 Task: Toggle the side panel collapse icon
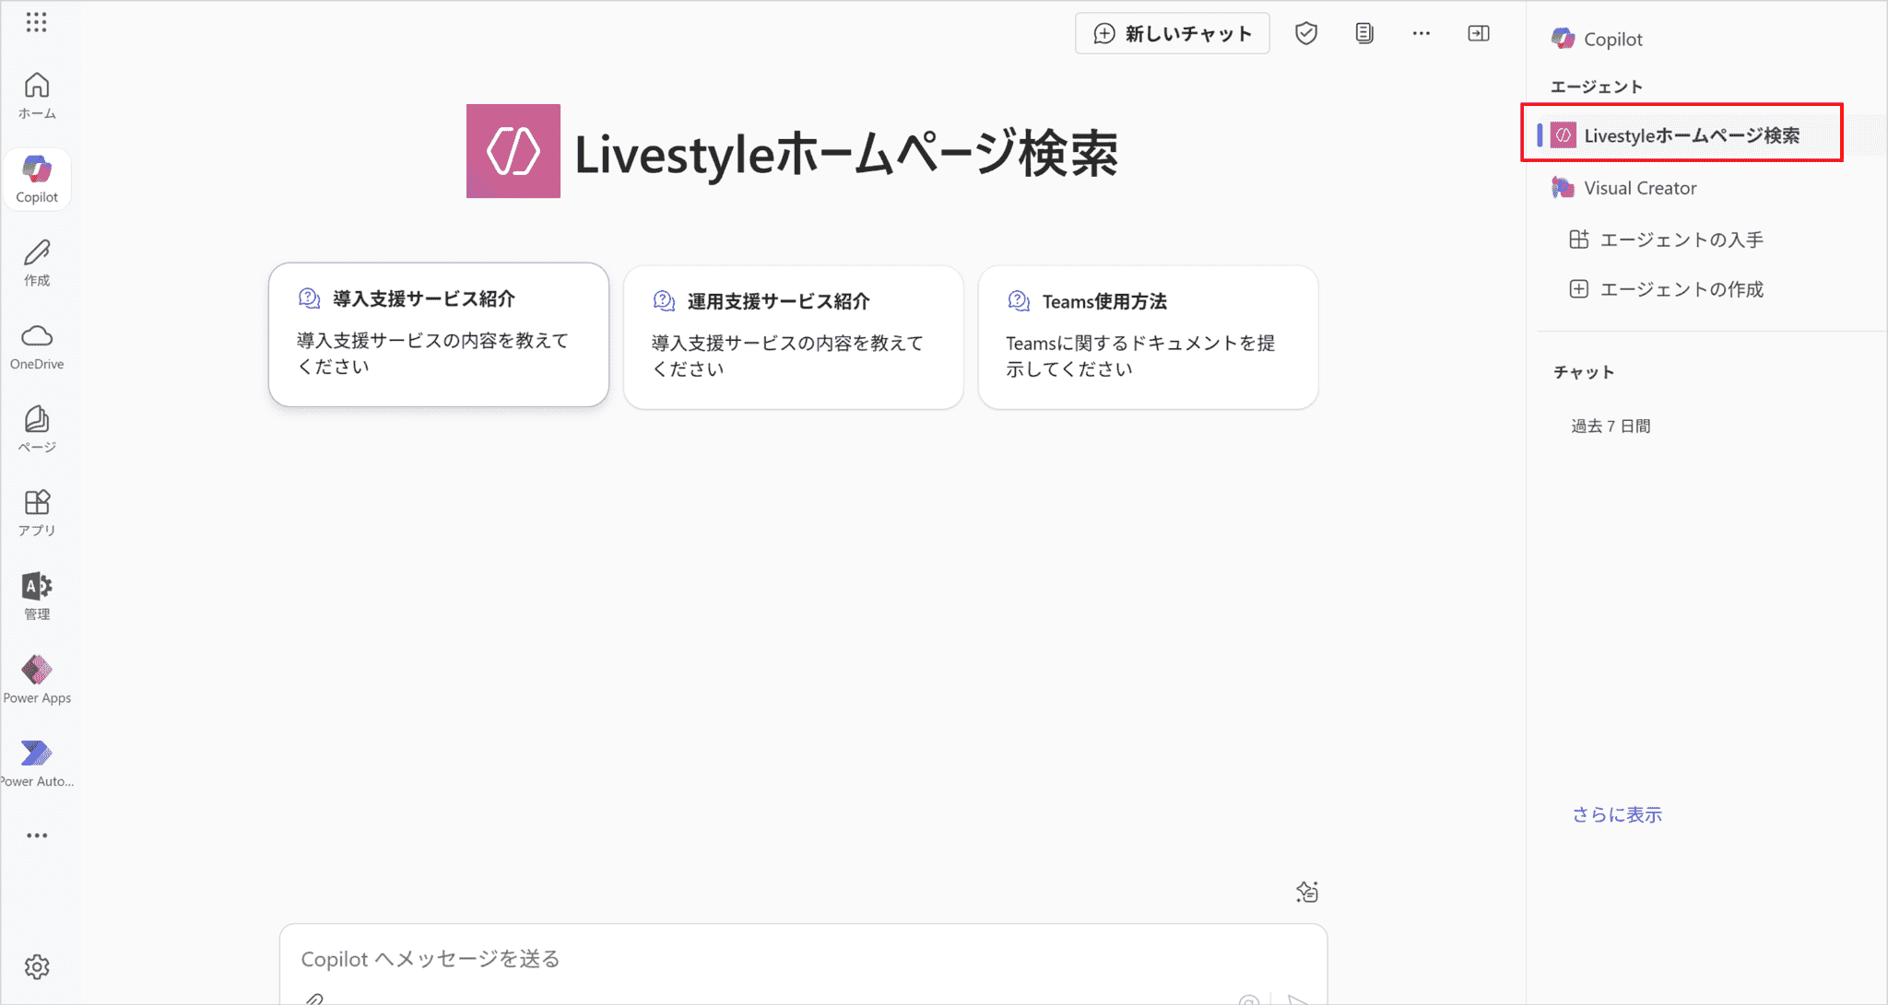pyautogui.click(x=1478, y=34)
